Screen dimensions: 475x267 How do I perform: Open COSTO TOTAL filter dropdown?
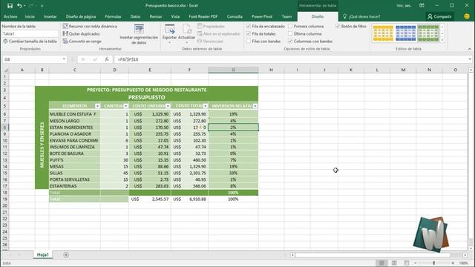click(206, 106)
